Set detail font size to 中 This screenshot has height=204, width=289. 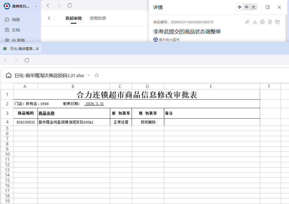click(x=247, y=7)
